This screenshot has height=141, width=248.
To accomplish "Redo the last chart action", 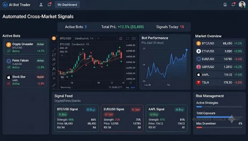I will pos(104,38).
